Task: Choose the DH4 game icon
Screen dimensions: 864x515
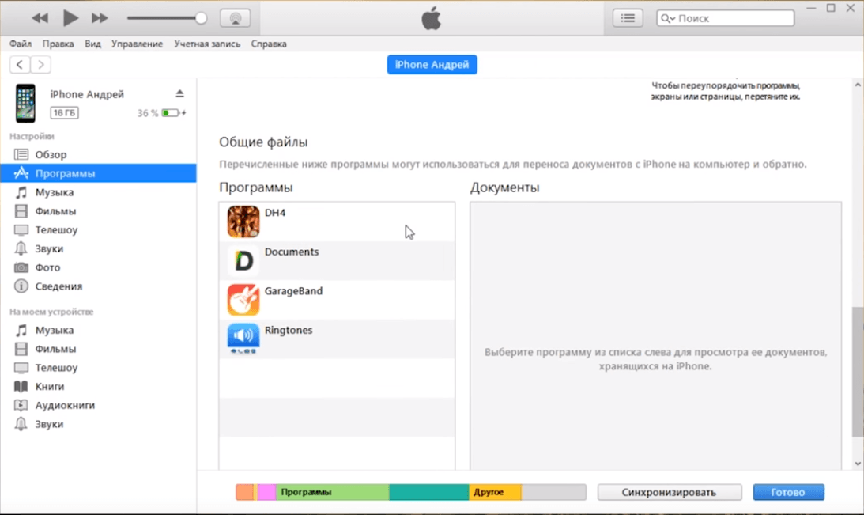Action: tap(243, 222)
